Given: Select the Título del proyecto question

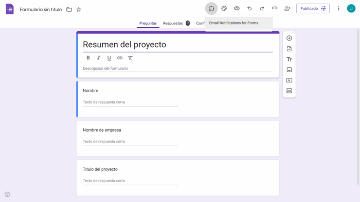Looking at the screenshot, I should (100, 169).
